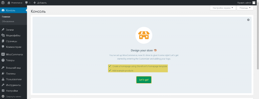Click the plus icon next to Добавить
The height and width of the screenshot is (99, 259).
[34, 3]
